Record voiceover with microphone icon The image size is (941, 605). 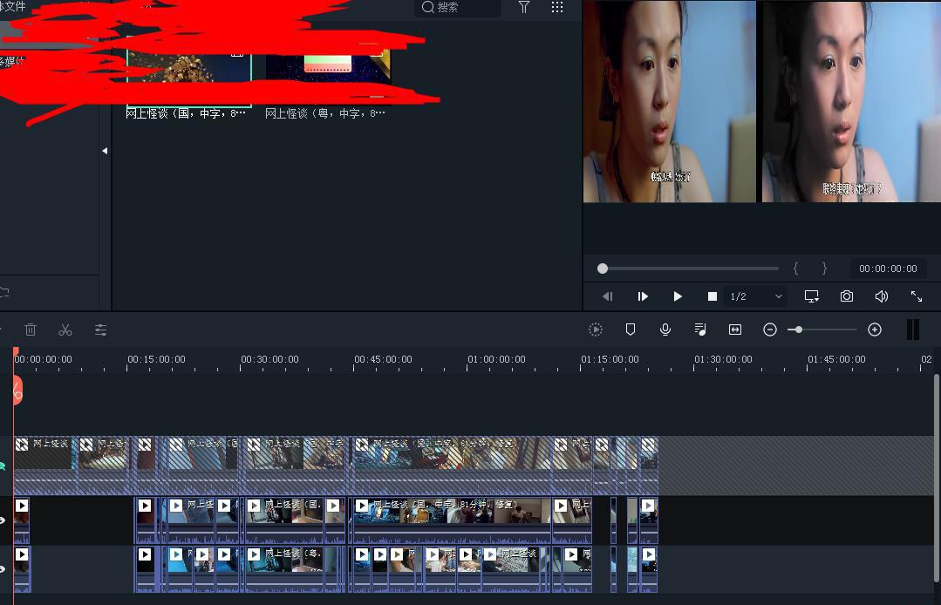(x=665, y=330)
